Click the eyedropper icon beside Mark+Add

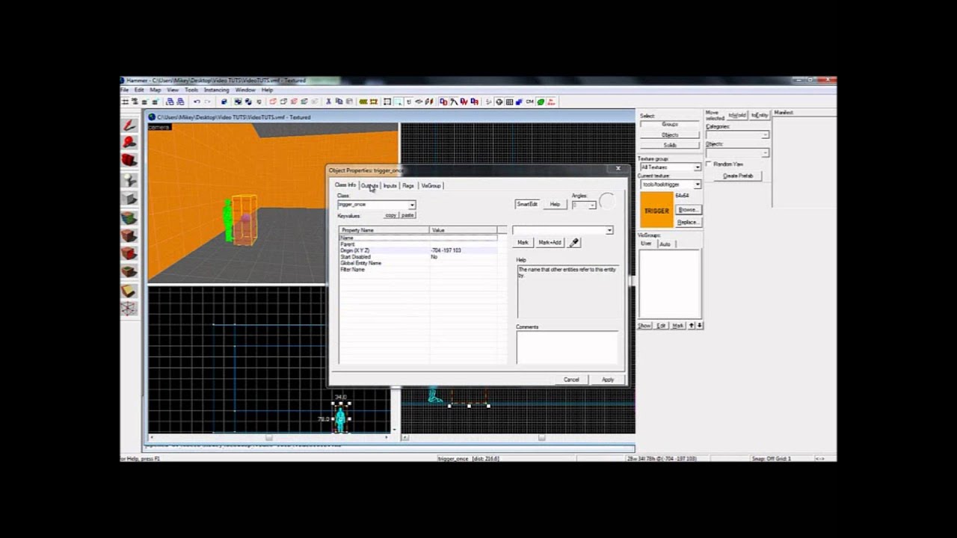coord(574,242)
